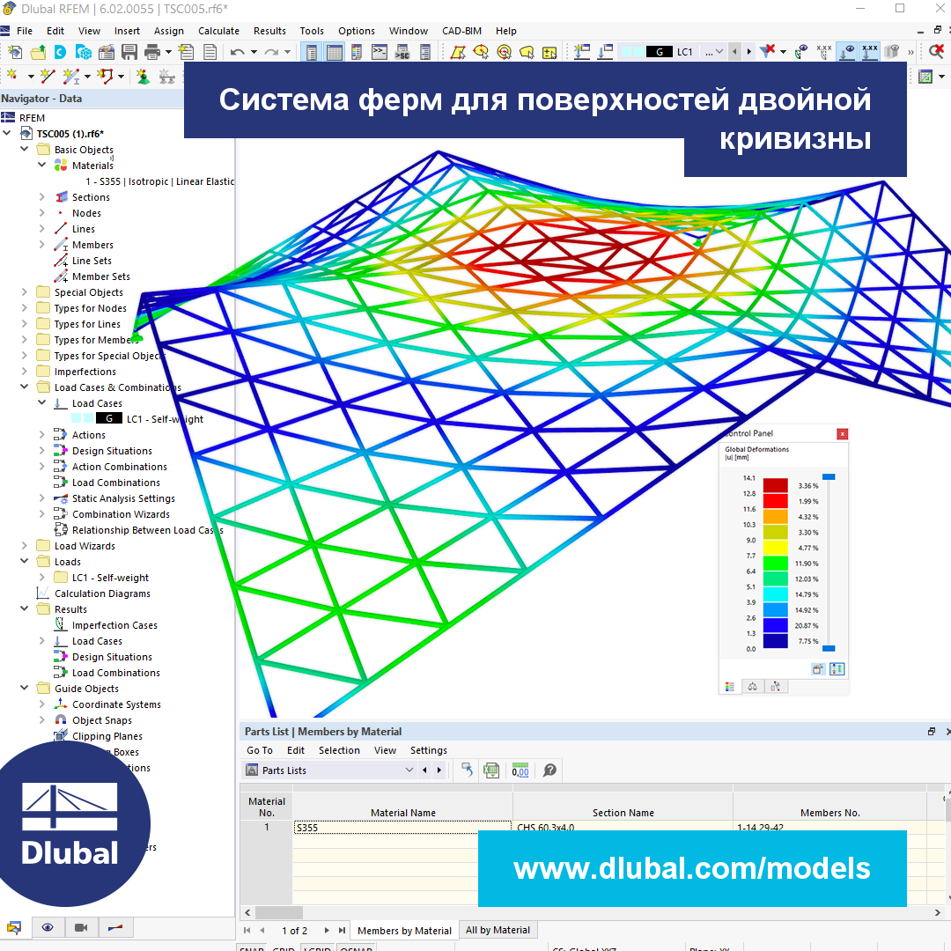The width and height of the screenshot is (951, 951).
Task: Toggle the greyed result-values-on-members icon
Action: [823, 52]
